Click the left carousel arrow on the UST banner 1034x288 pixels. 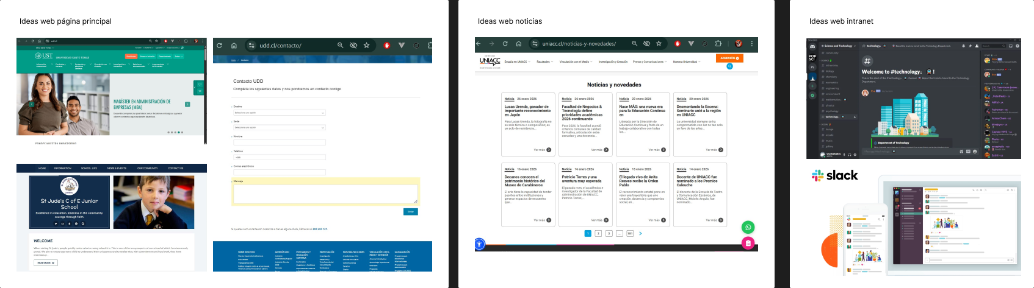pyautogui.click(x=32, y=104)
